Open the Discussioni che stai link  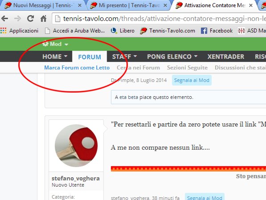[x=240, y=68]
